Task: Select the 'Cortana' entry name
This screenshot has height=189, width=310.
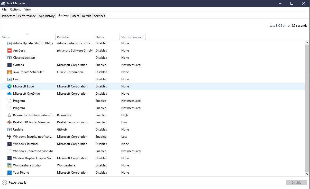Action: pos(18,65)
